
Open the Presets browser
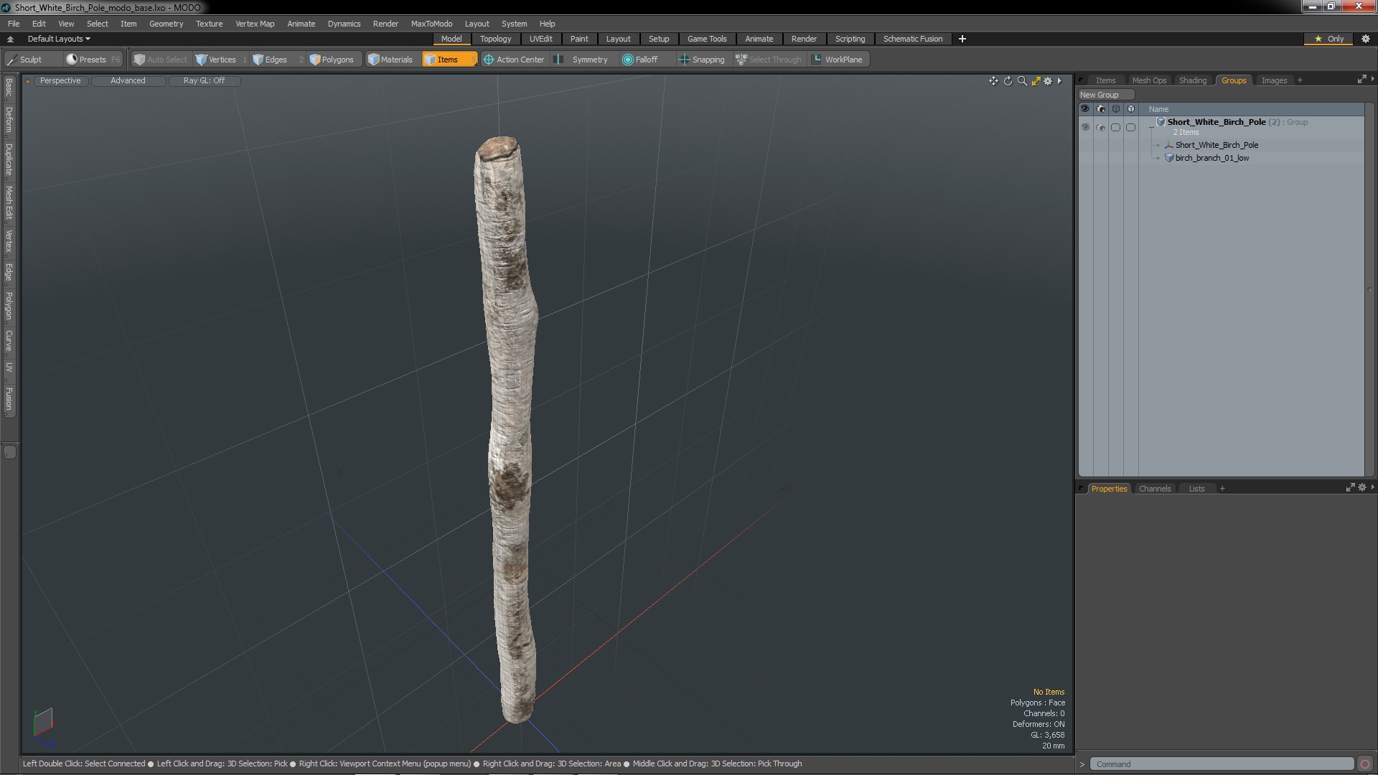pos(93,60)
